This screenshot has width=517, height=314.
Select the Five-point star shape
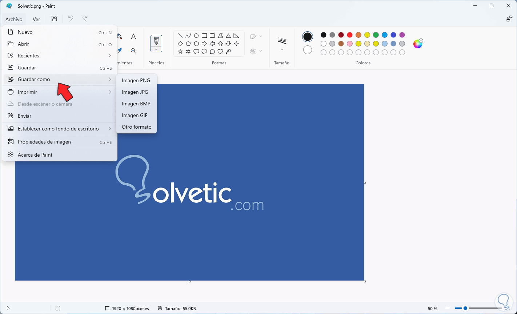point(180,52)
